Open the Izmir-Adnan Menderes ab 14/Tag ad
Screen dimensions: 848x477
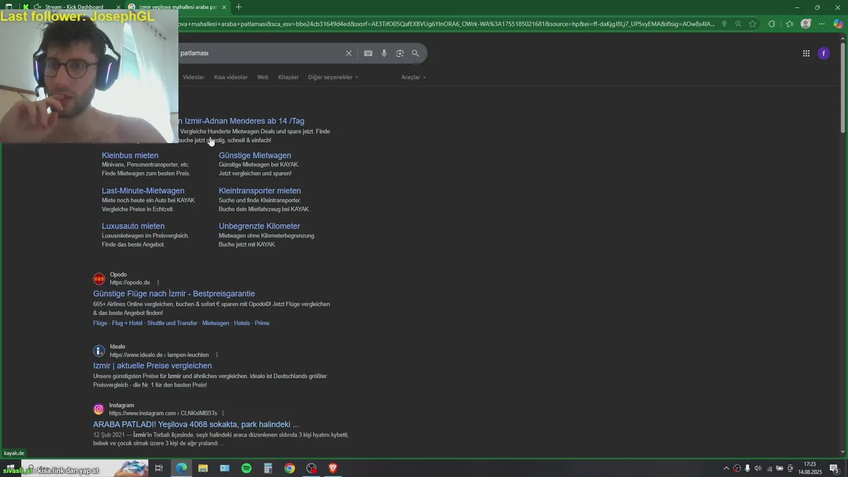[241, 121]
